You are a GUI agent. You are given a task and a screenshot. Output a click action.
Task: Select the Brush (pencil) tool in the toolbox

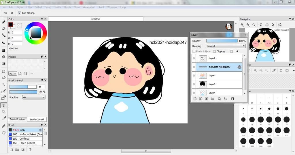coord(3,22)
